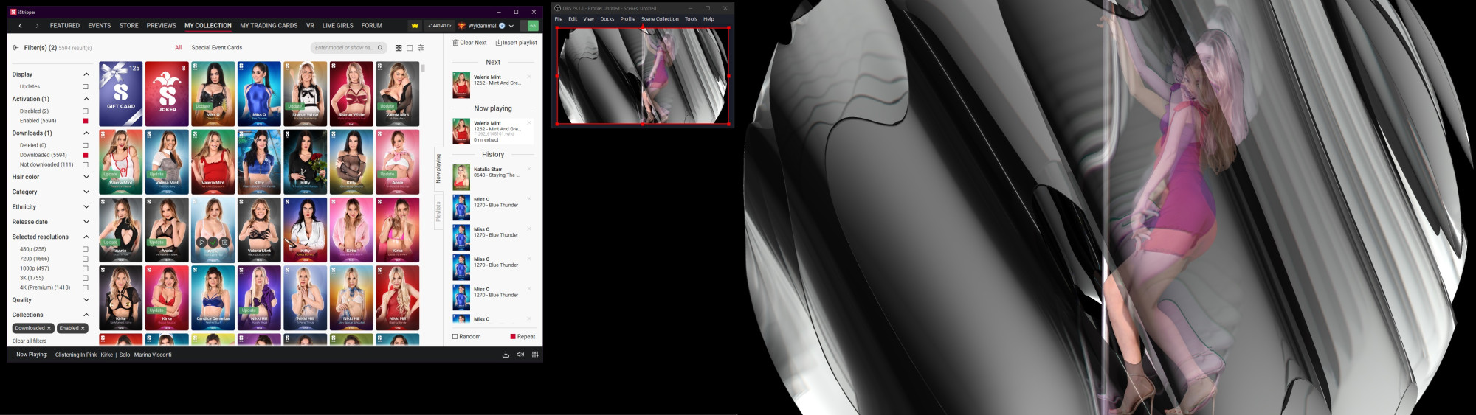Expand the Quality filter section
The height and width of the screenshot is (415, 1476).
pyautogui.click(x=86, y=300)
